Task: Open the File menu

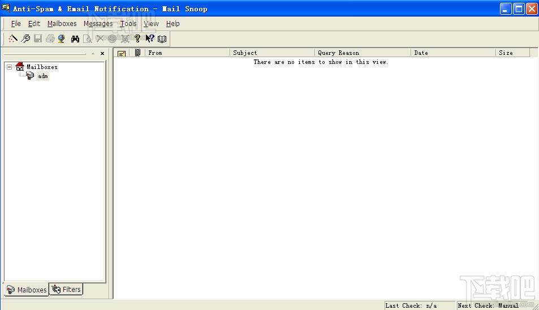Action: [16, 24]
